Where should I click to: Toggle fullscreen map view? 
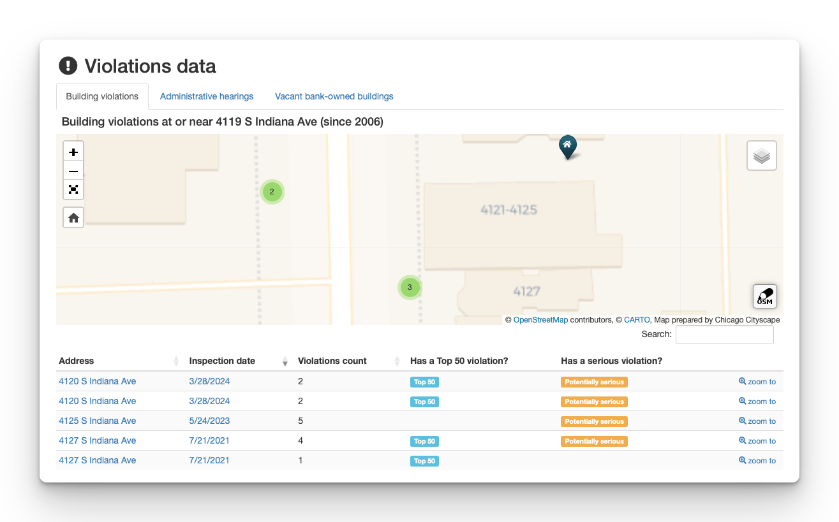click(73, 189)
